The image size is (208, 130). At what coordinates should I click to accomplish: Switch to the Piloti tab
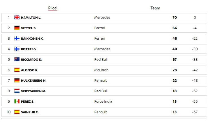click(53, 8)
